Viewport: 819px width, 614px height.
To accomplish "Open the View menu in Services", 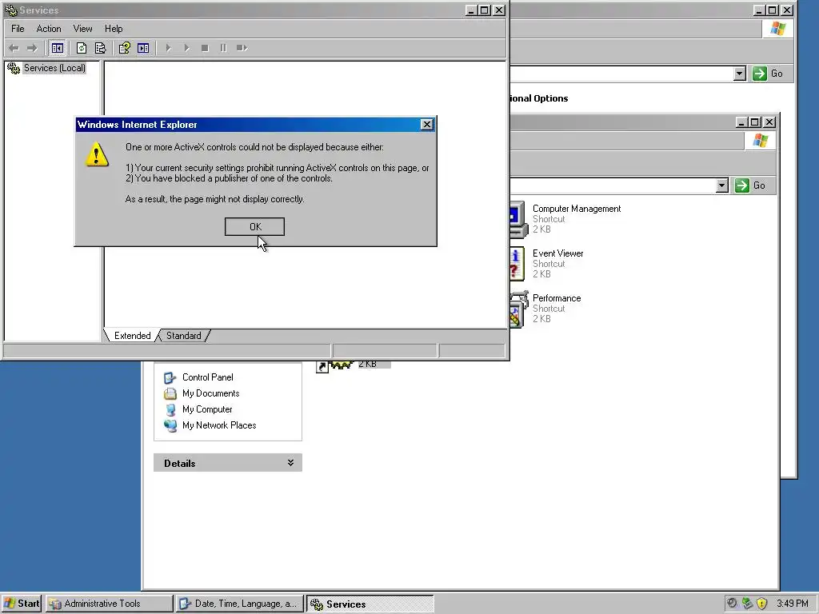I will (82, 29).
